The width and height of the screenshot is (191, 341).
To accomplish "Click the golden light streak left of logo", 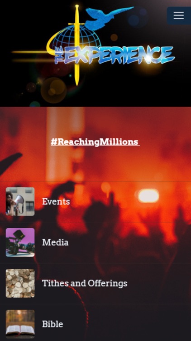I will click(30, 52).
